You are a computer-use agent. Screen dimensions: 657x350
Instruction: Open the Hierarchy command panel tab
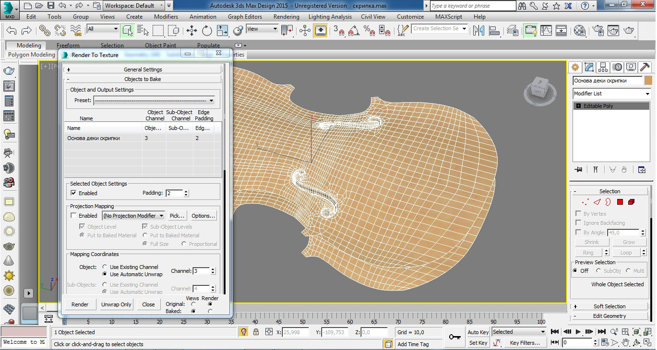603,67
